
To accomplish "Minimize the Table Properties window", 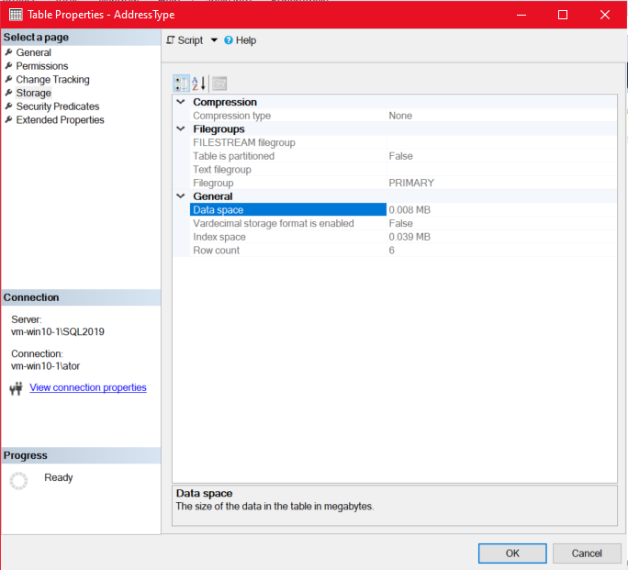I will pos(521,15).
